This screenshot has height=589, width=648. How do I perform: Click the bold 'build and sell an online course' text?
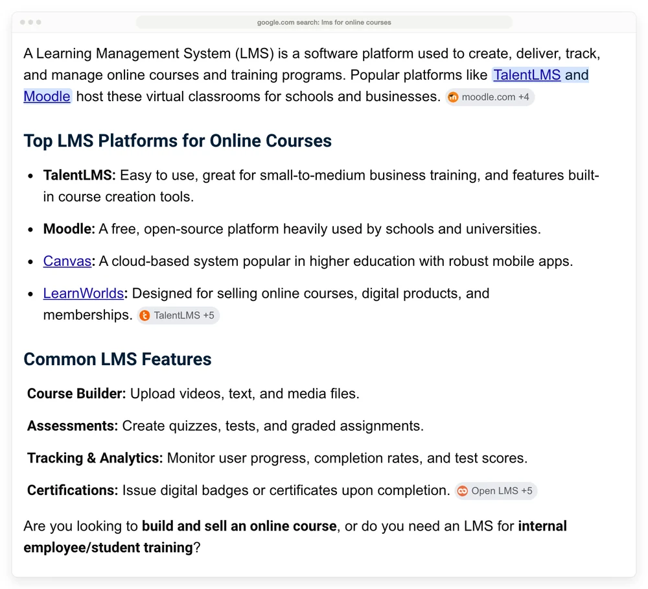point(239,525)
